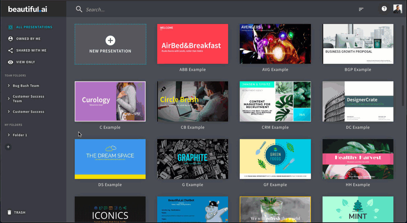The width and height of the screenshot is (407, 223).
Task: Open the Healthy Harvest thumbnail
Action: (x=358, y=159)
